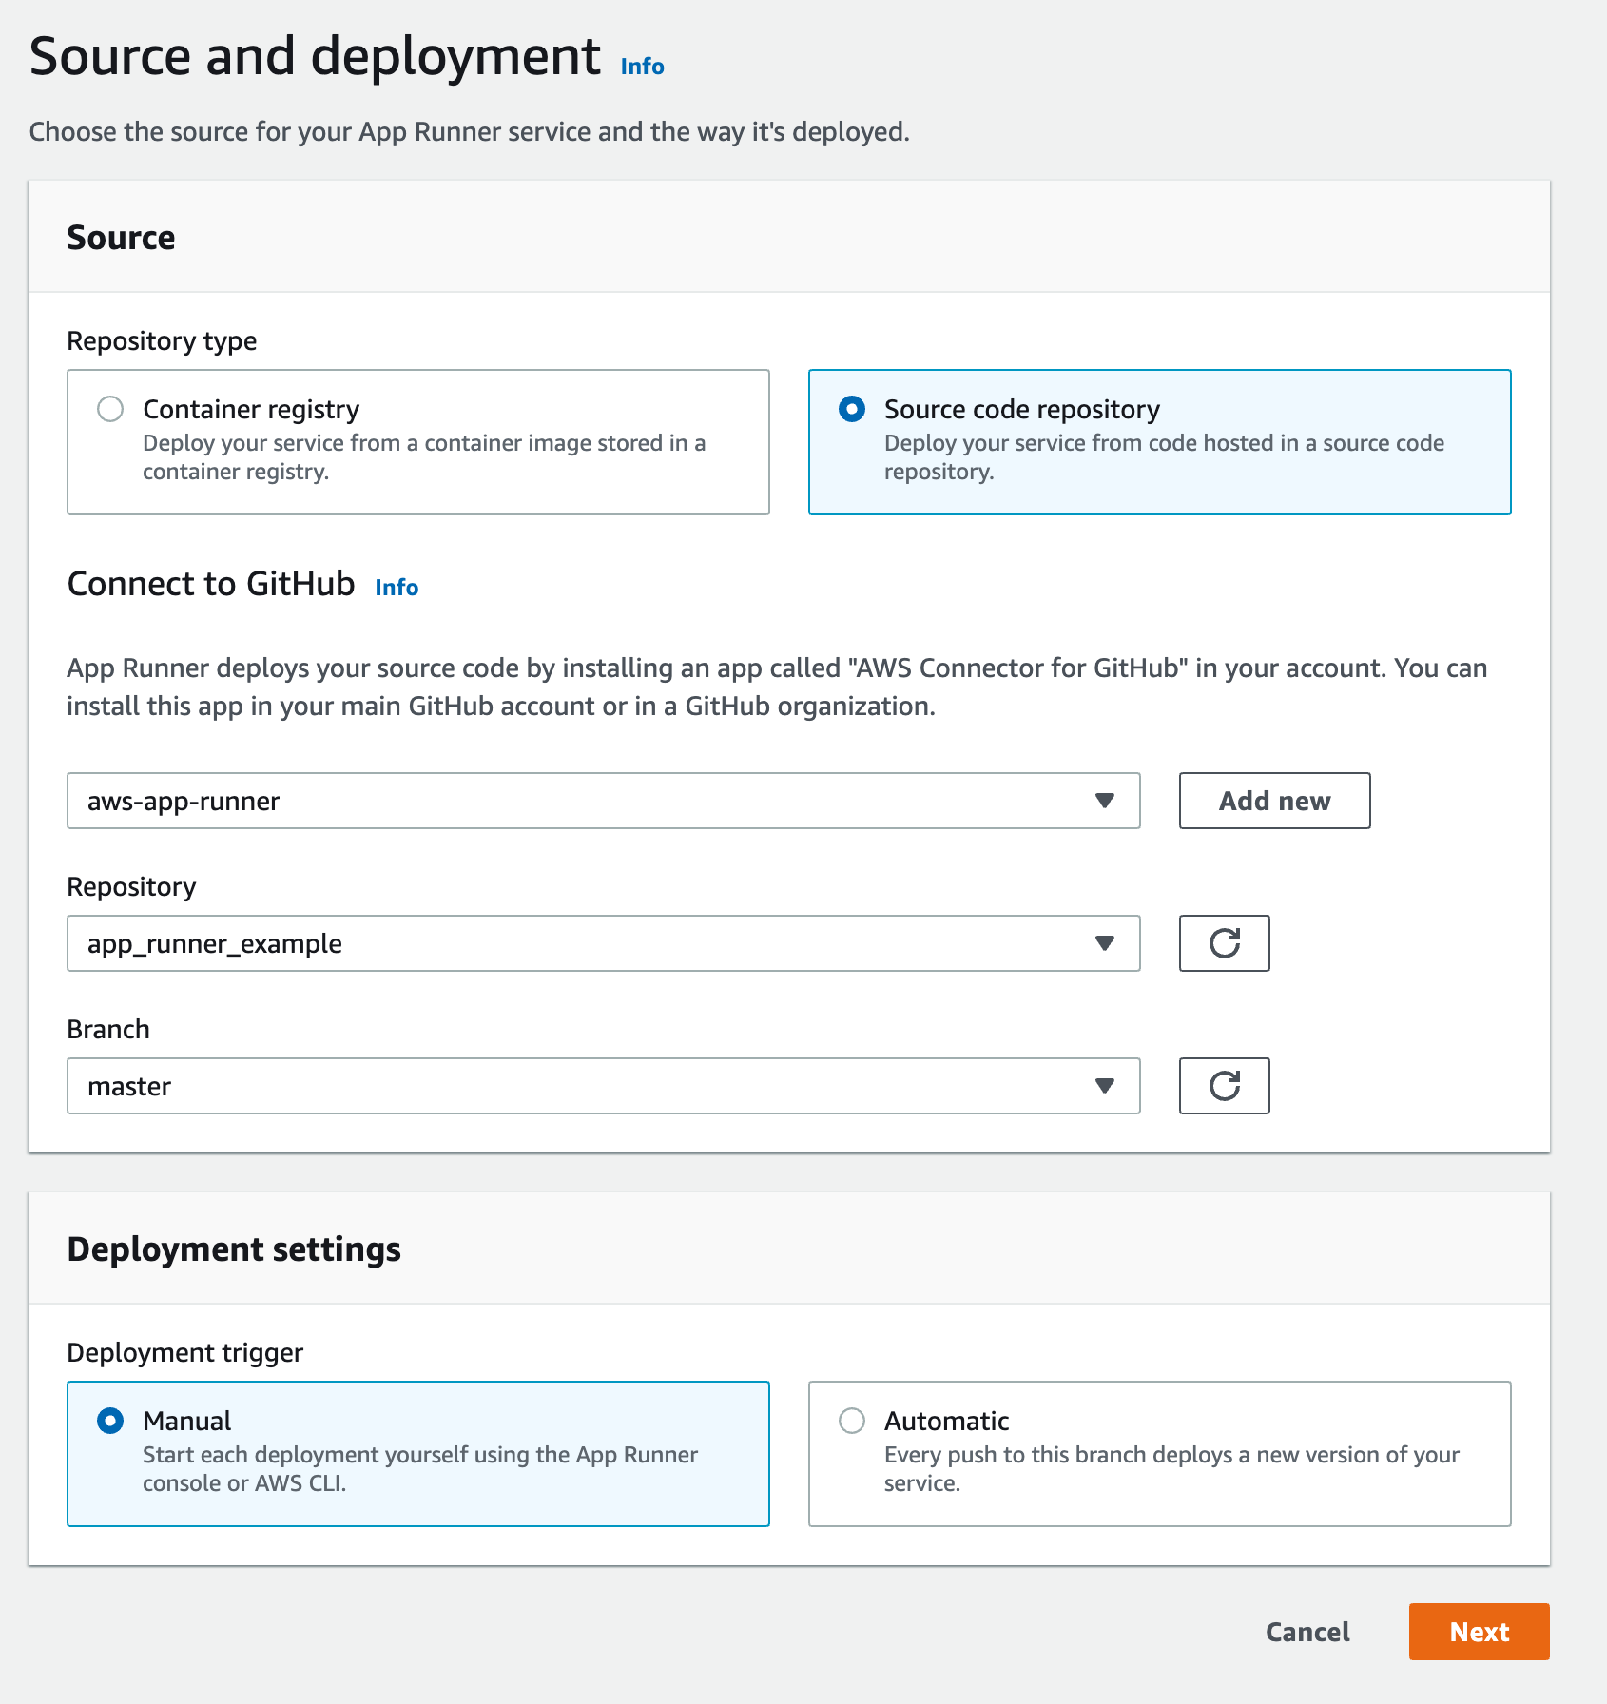The width and height of the screenshot is (1607, 1704).
Task: Select Container registry repository type
Action: [x=111, y=410]
